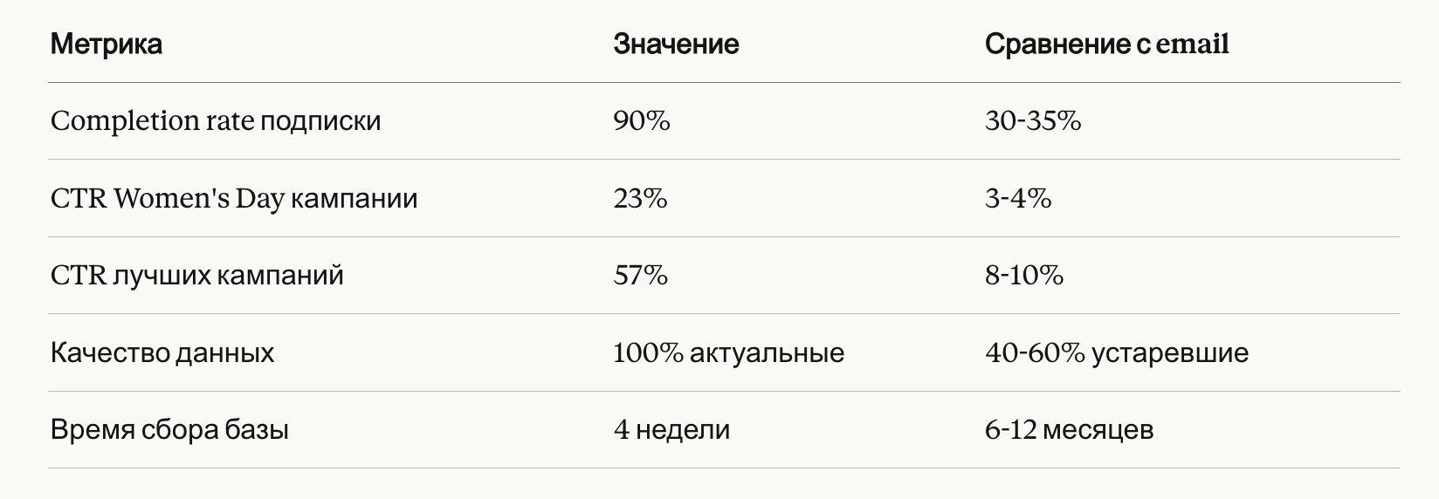This screenshot has width=1439, height=499.
Task: Select the 57% value cell
Action: pos(641,276)
